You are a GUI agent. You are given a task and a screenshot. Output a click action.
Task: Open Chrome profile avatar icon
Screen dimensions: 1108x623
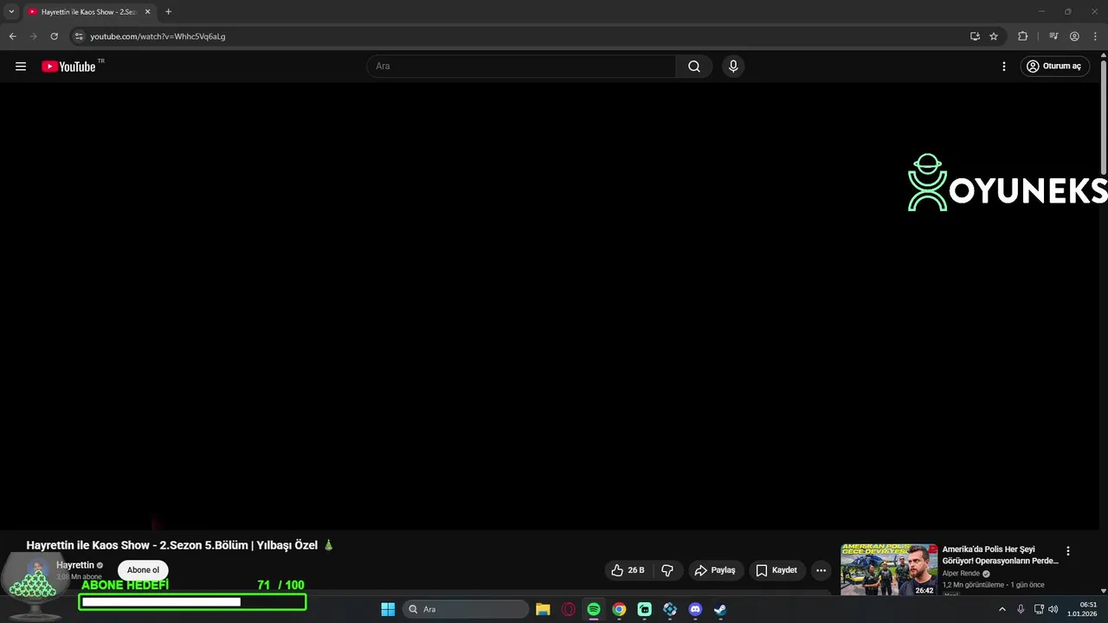[1074, 36]
